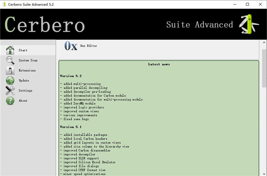Viewport: 267px width, 176px height.
Task: Click the Update globe icon
Action: pyautogui.click(x=10, y=80)
